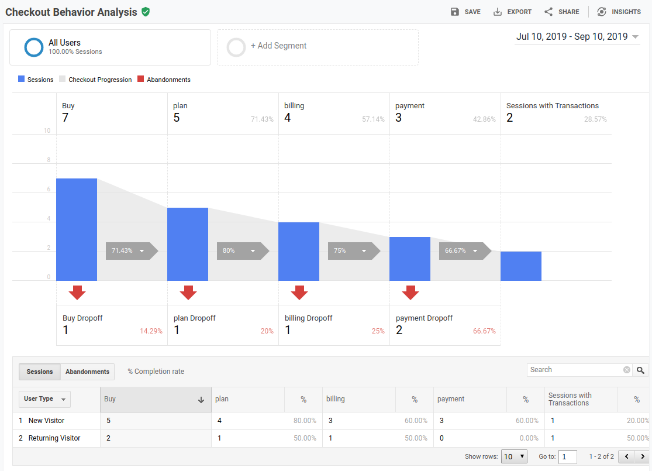Click the Go to page input
Screen dimensions: 652x471
[567, 456]
